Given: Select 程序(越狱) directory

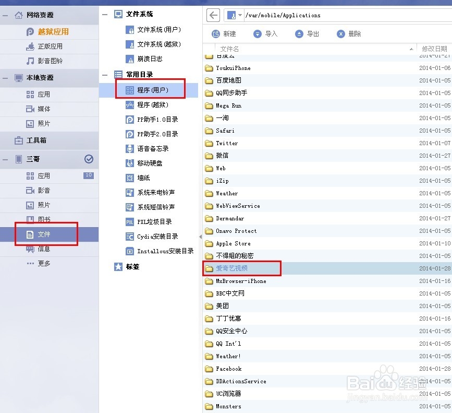Looking at the screenshot, I should click(147, 105).
